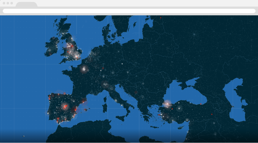The image size is (258, 143).
Task: Select the blank browser tab
Action: (x=26, y=4)
